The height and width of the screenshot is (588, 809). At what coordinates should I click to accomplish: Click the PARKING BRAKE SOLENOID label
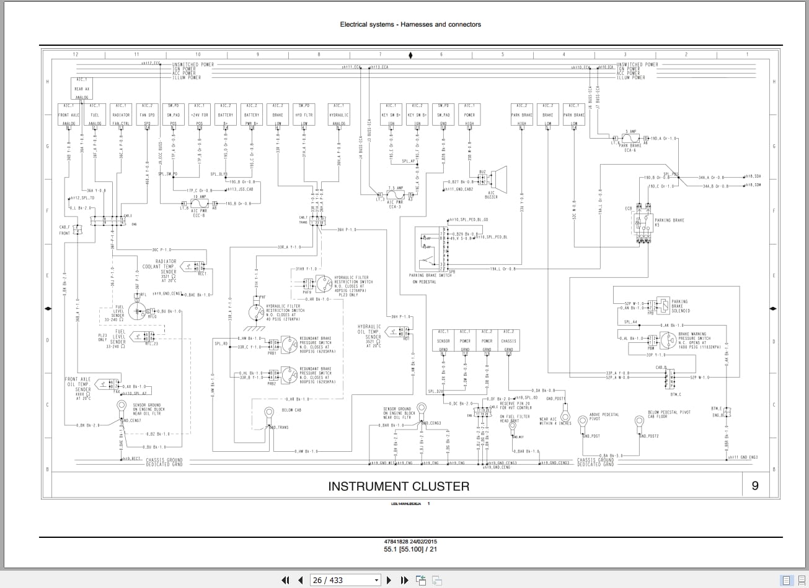coord(681,306)
